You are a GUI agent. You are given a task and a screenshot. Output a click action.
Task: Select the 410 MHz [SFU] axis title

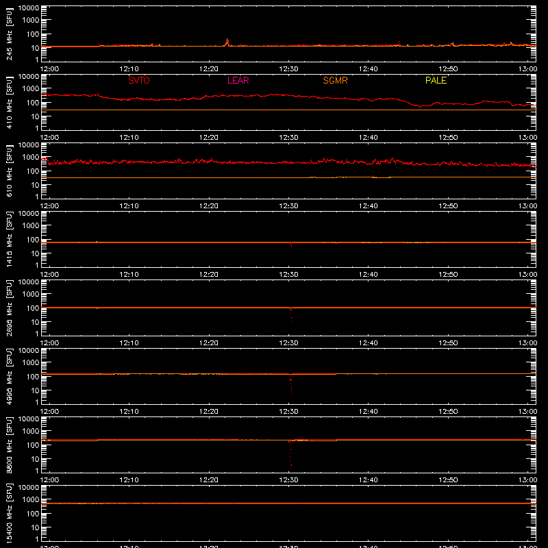pos(9,102)
